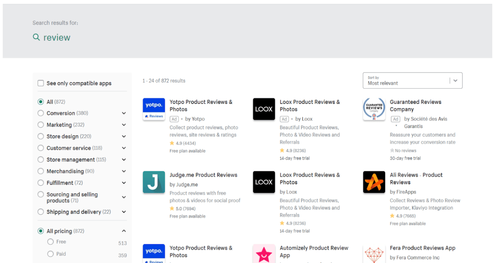Open the Sort by Most relevant dropdown
This screenshot has height=263, width=495.
412,81
